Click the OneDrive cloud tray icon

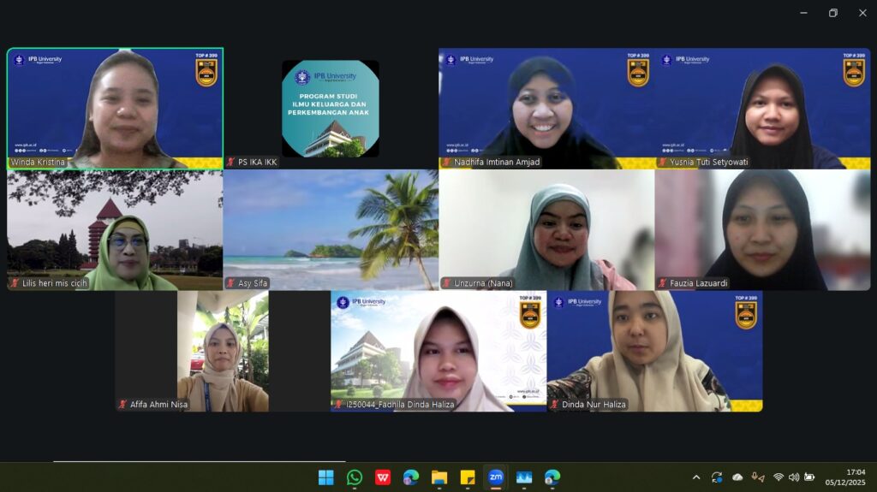[737, 477]
